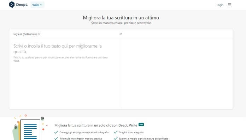Expand the Inglese (britannico) language selector
Screen dimensions: 246x140
[x=27, y=34]
